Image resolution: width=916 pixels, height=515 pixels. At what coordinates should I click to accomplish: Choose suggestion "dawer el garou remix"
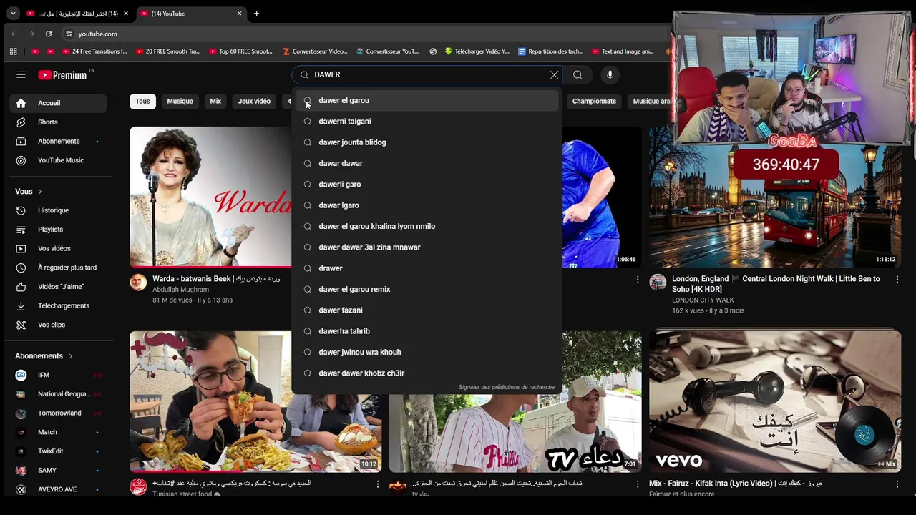[x=427, y=289]
